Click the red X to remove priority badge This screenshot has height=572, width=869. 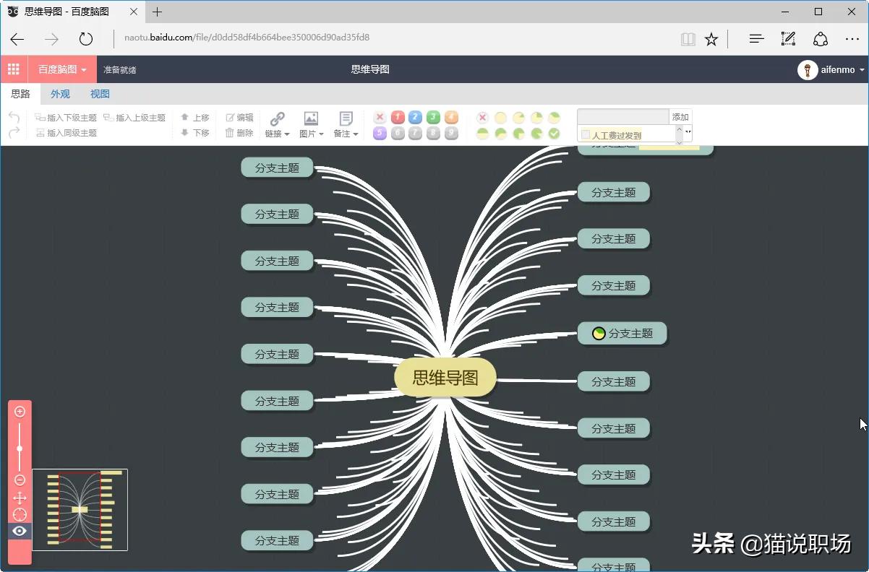380,116
